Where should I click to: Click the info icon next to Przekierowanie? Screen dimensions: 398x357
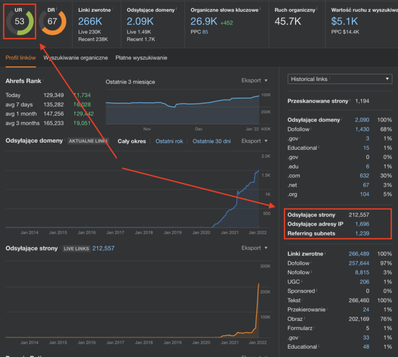(327, 308)
